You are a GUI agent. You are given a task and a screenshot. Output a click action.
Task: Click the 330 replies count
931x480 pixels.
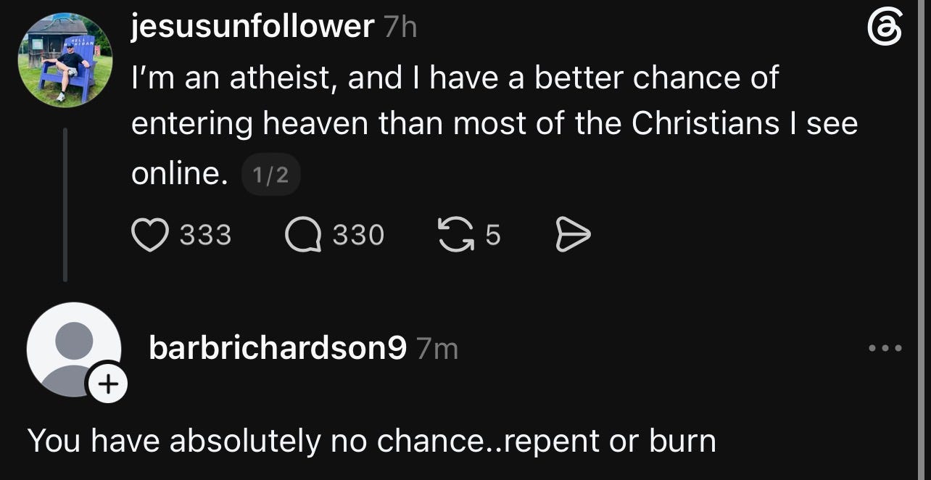point(358,235)
